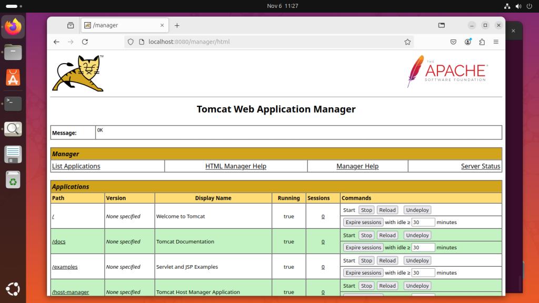Open the Firefox application menu
This screenshot has height=303, width=539.
[495, 42]
